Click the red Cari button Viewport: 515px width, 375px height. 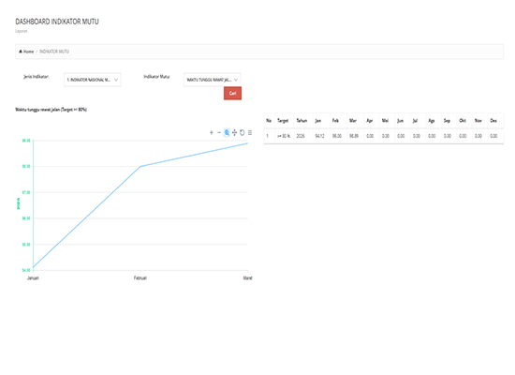(232, 93)
